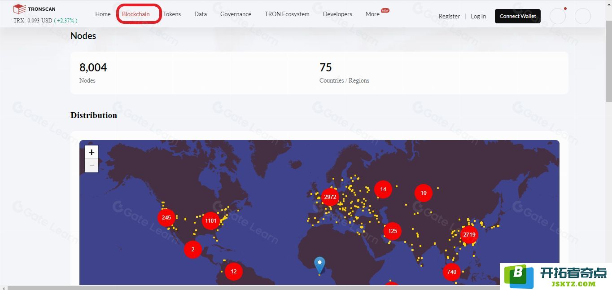Screen dimensions: 612x290
Task: Click the 2 node cluster in Central America
Action: (x=193, y=250)
